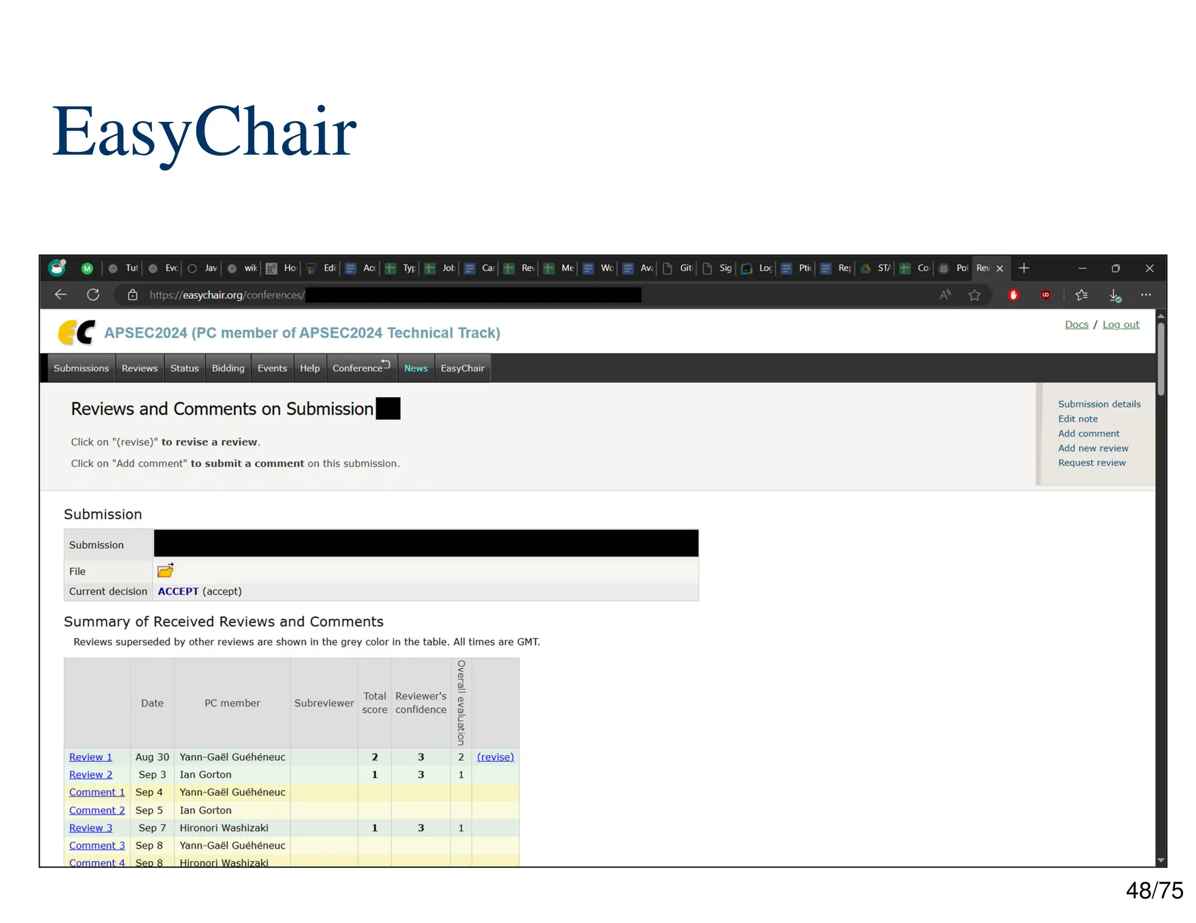Click the scrollbar up arrow
The height and width of the screenshot is (923, 1196).
[x=1161, y=316]
